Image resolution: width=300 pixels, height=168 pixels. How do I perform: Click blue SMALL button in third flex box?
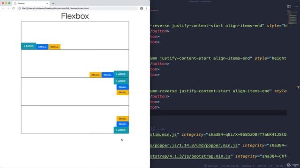pyautogui.click(x=123, y=87)
